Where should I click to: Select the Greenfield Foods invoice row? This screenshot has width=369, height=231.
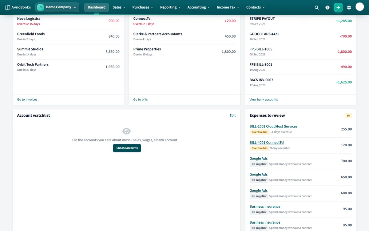coord(68,36)
